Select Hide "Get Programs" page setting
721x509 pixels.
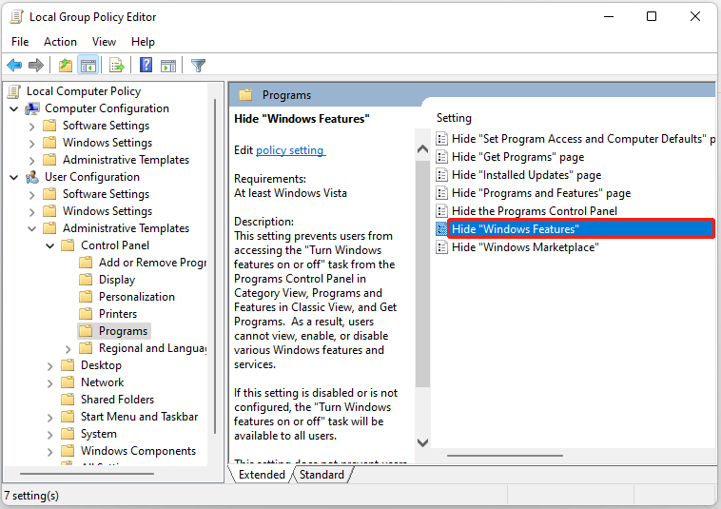tap(517, 157)
